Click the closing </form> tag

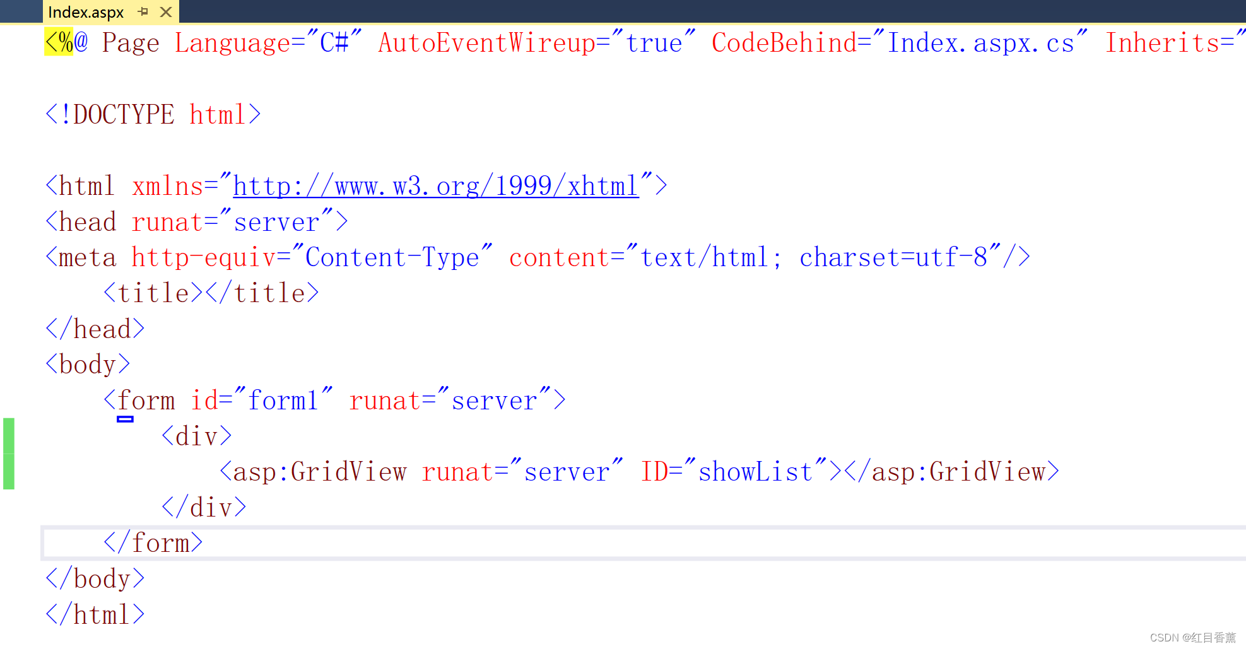click(x=153, y=543)
